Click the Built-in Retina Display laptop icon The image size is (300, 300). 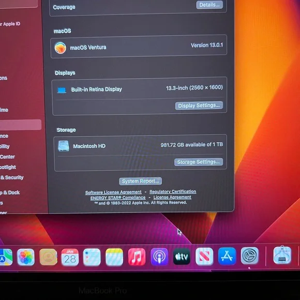coord(62,90)
